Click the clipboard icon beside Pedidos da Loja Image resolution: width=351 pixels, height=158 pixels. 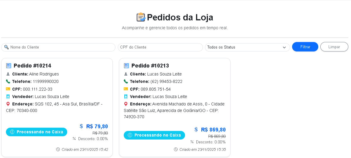point(141,17)
